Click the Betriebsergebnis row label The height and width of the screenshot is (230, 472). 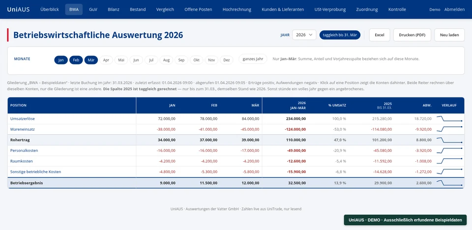[27, 183]
